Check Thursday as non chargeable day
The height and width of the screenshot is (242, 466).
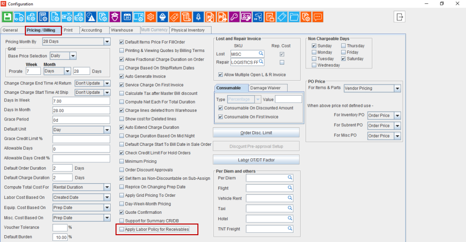[x=344, y=46]
